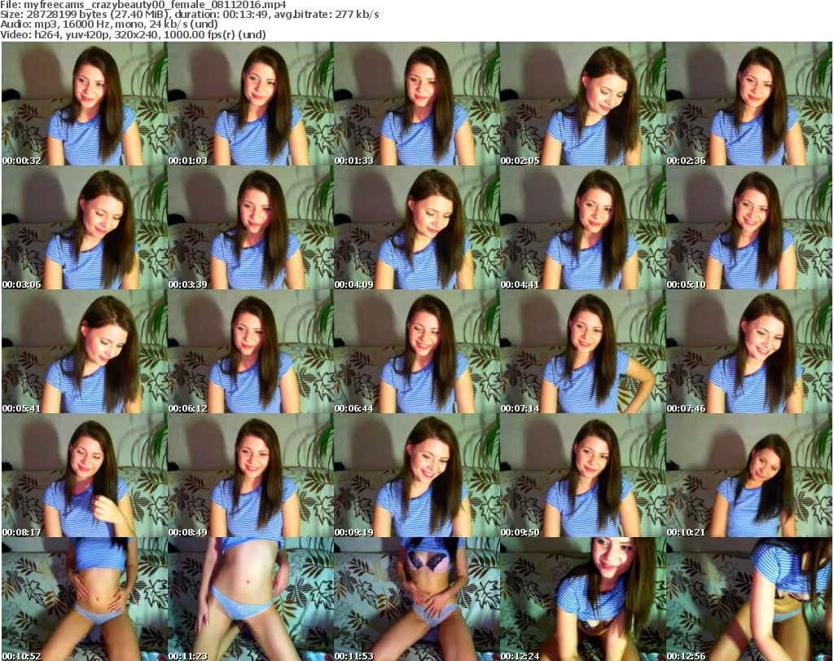Click the thumbnail timestamped 00:00:32

(x=83, y=104)
